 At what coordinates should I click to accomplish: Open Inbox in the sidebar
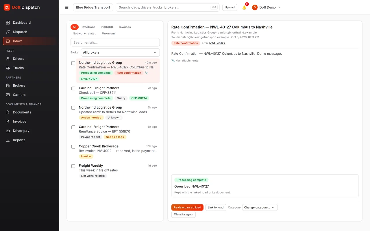point(29,41)
